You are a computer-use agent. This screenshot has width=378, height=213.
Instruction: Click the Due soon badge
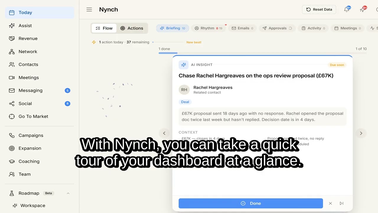(x=337, y=65)
